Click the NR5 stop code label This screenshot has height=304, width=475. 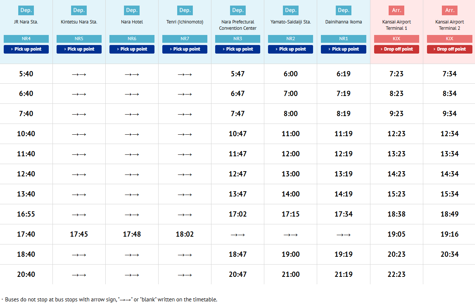click(79, 39)
